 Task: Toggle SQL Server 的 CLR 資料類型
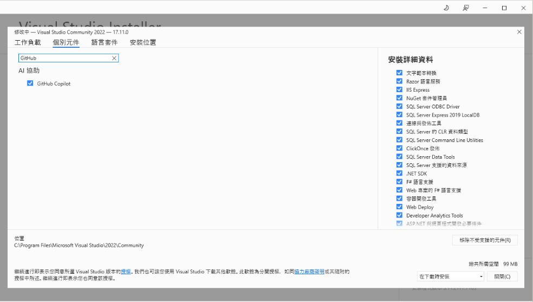[399, 131]
